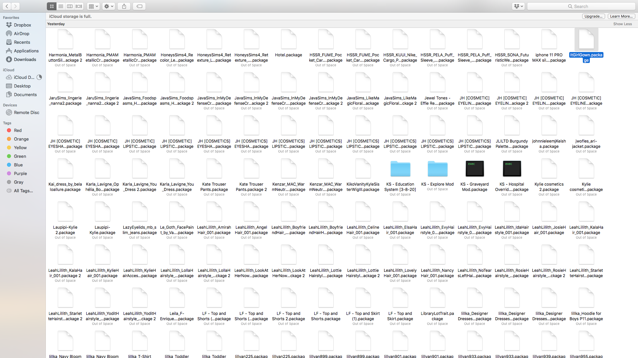This screenshot has height=358, width=638.
Task: Switch to icon view mode
Action: coord(52,6)
